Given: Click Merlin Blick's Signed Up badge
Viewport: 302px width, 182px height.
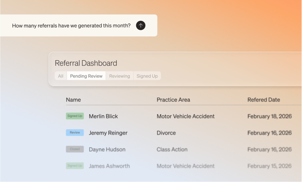Looking at the screenshot, I should click(75, 116).
